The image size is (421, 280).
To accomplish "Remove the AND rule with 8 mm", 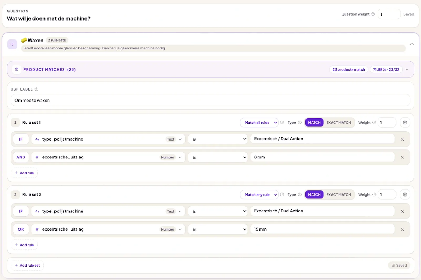I will [402, 157].
